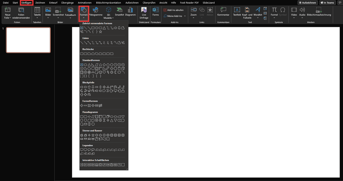343x181 pixels.
Task: Click Add-Ins abrufen
Action: tap(174, 10)
